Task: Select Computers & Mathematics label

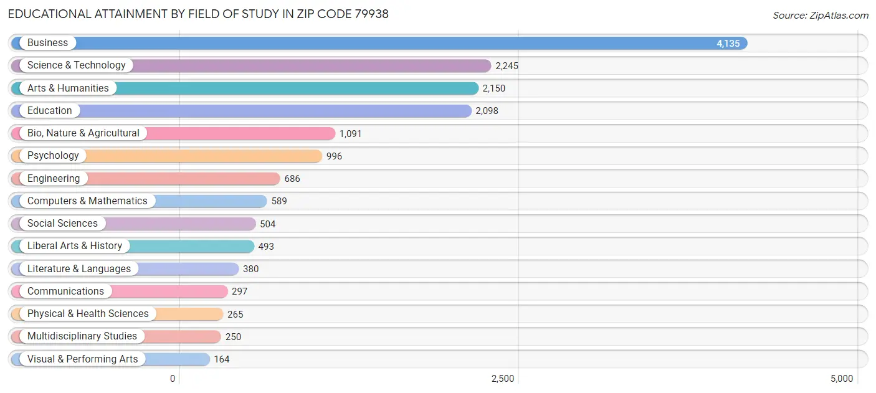Action: [x=87, y=201]
